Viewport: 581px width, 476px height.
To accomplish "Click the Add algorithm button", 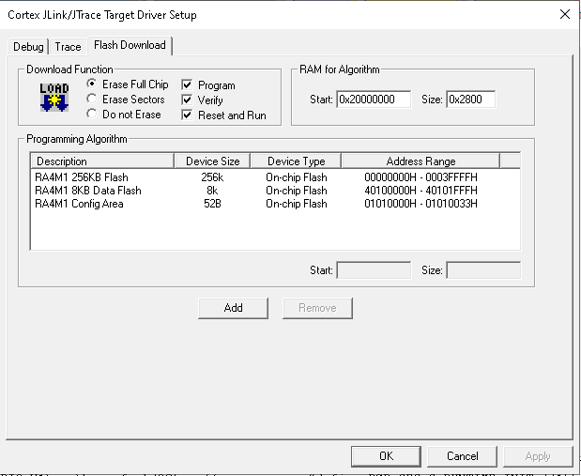I will [233, 308].
